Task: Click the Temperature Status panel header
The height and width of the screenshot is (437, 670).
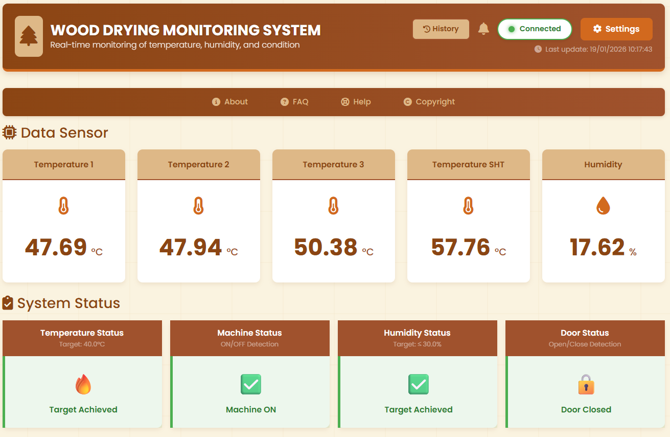Action: point(82,338)
